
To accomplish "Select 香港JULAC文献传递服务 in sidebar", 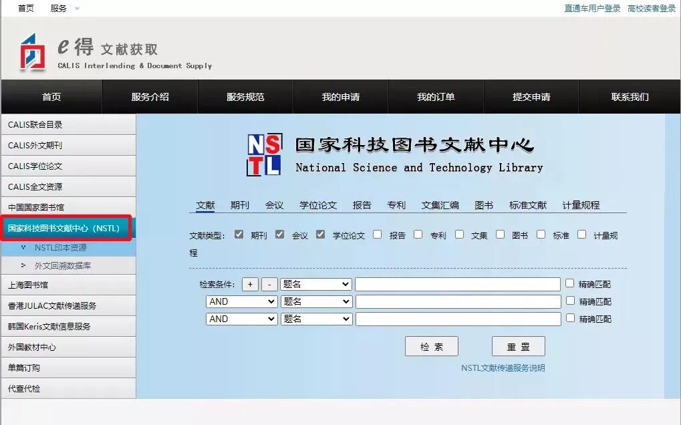I will point(69,305).
